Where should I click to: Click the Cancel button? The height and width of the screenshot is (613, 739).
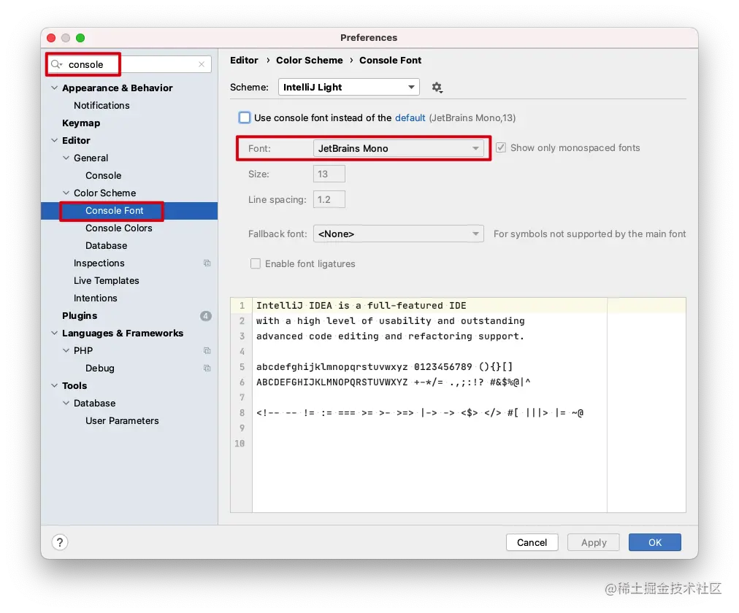pos(532,542)
